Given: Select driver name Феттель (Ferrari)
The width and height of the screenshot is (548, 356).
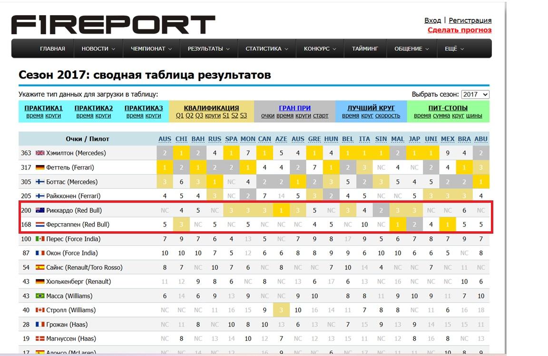Looking at the screenshot, I should [x=70, y=167].
